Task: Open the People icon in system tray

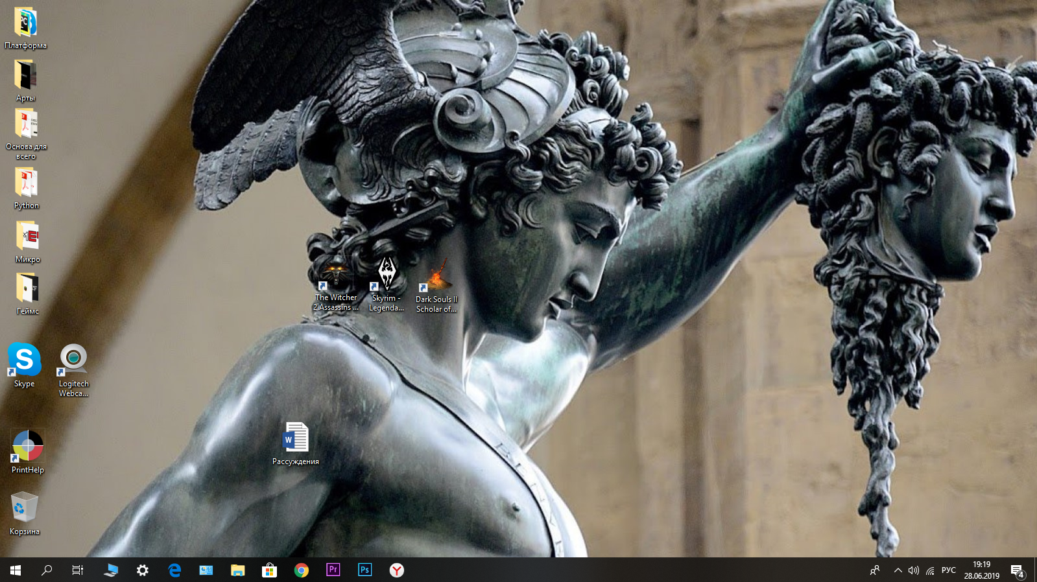Action: point(875,570)
